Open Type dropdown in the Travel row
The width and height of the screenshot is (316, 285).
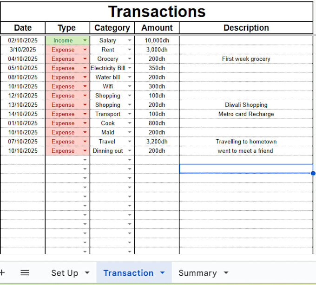tap(85, 142)
